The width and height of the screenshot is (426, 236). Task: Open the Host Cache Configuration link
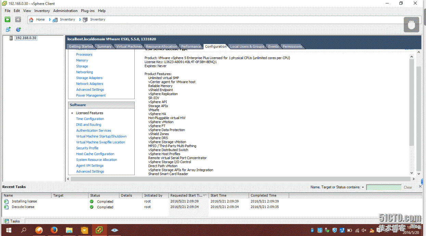pos(95,154)
